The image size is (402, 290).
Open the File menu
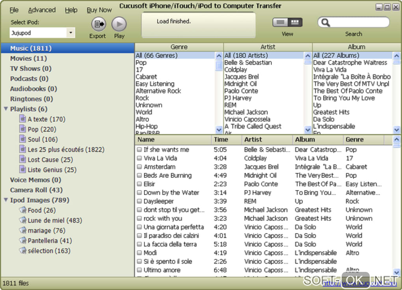coord(14,10)
